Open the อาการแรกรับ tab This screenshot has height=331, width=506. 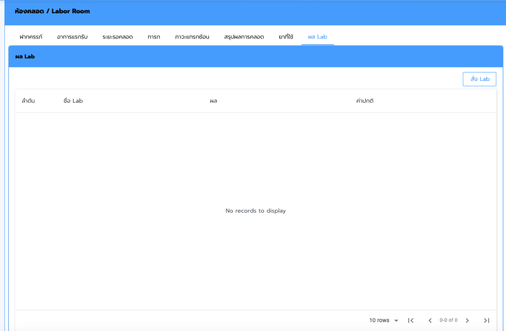(72, 37)
